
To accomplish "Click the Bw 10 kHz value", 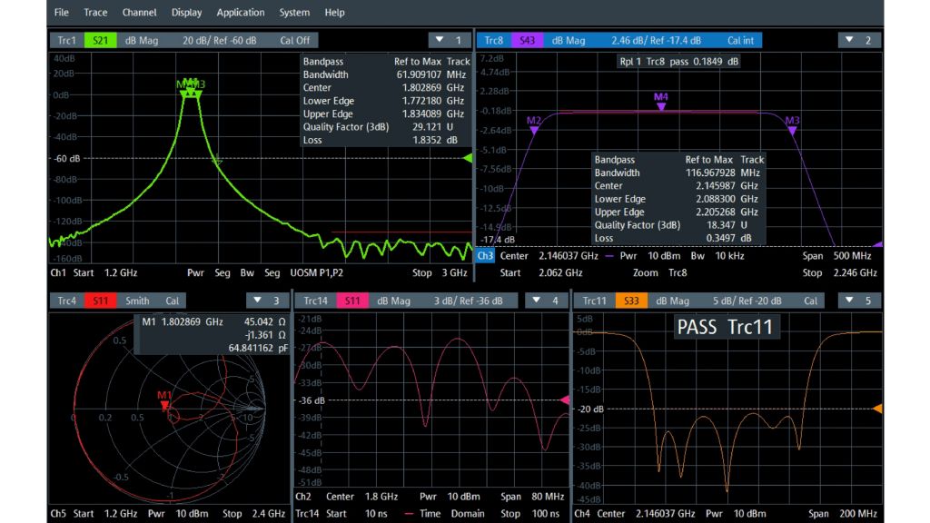I will coord(729,255).
